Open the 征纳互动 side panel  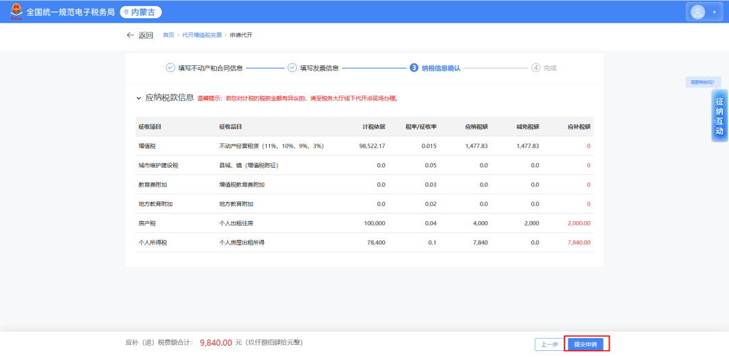(x=720, y=117)
